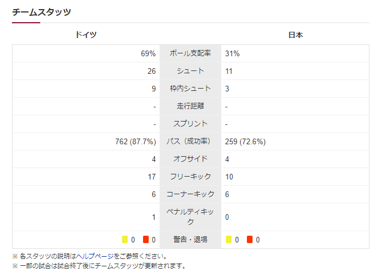The width and height of the screenshot is (378, 280).
Task: Click the パス（成功率） label
Action: [190, 141]
